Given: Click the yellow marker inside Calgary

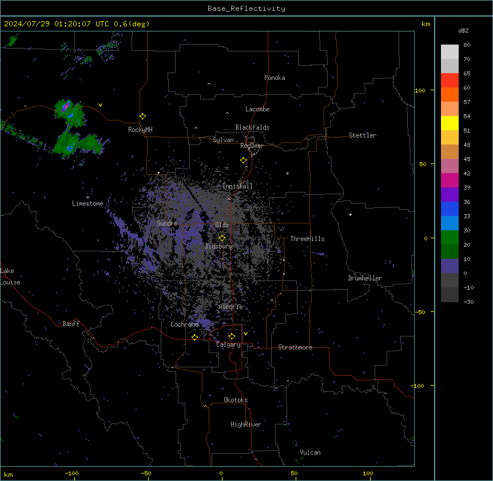Looking at the screenshot, I should (232, 336).
